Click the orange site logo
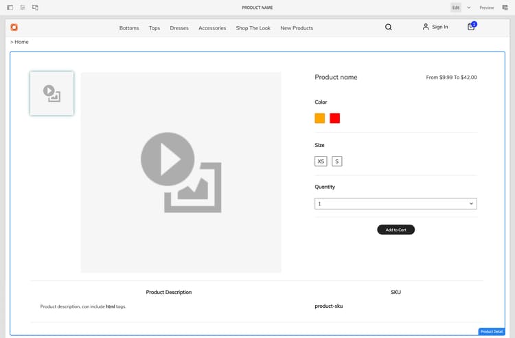 [14, 27]
